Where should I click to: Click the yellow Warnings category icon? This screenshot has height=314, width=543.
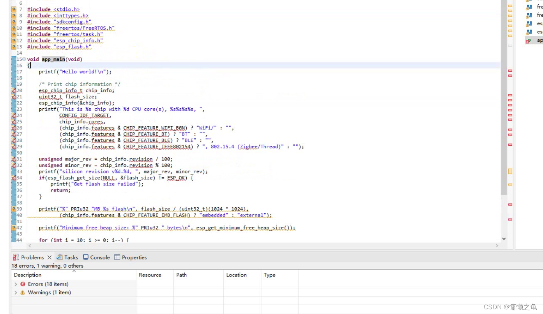click(23, 292)
